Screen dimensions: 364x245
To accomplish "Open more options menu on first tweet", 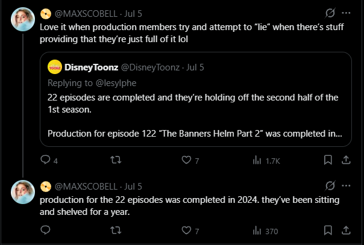I will tap(346, 13).
